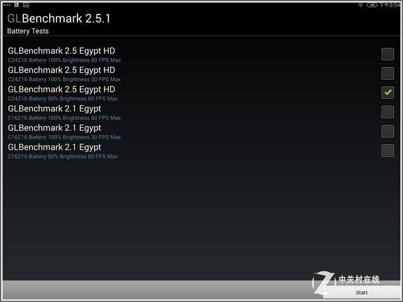The width and height of the screenshot is (403, 302).
Task: Enable 2.1 Egypt 100% Brightness 30 FPS checkbox
Action: 388,131
